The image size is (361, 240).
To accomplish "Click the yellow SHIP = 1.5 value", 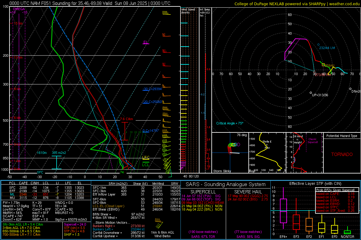I will (x=72, y=234).
